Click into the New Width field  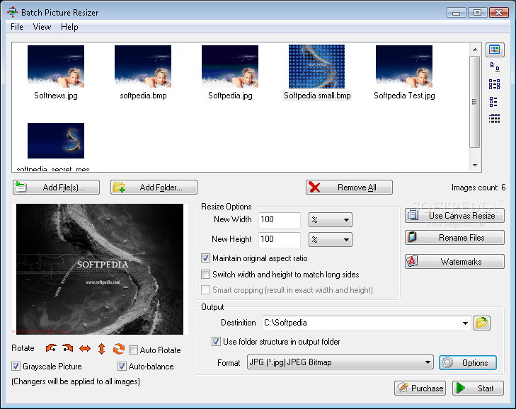tap(280, 220)
